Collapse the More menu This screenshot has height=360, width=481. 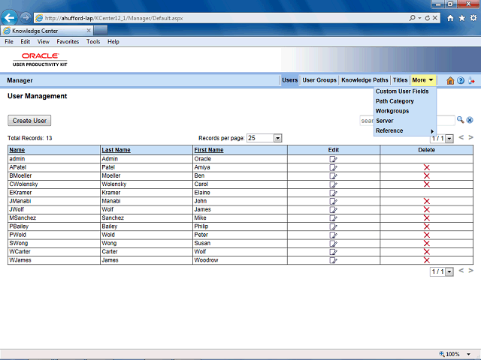click(423, 80)
